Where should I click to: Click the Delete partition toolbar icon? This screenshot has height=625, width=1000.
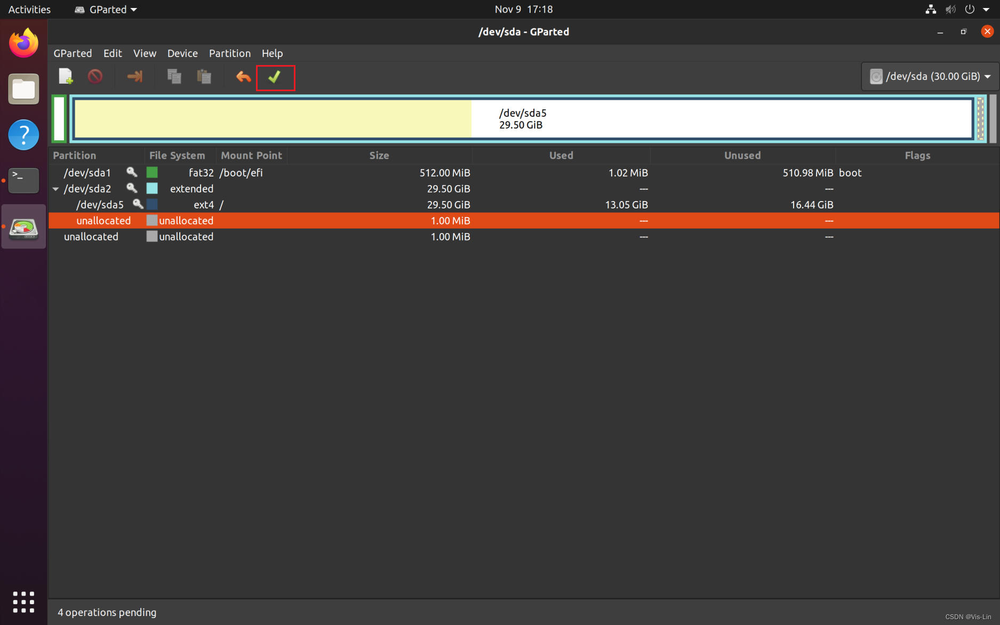[95, 76]
